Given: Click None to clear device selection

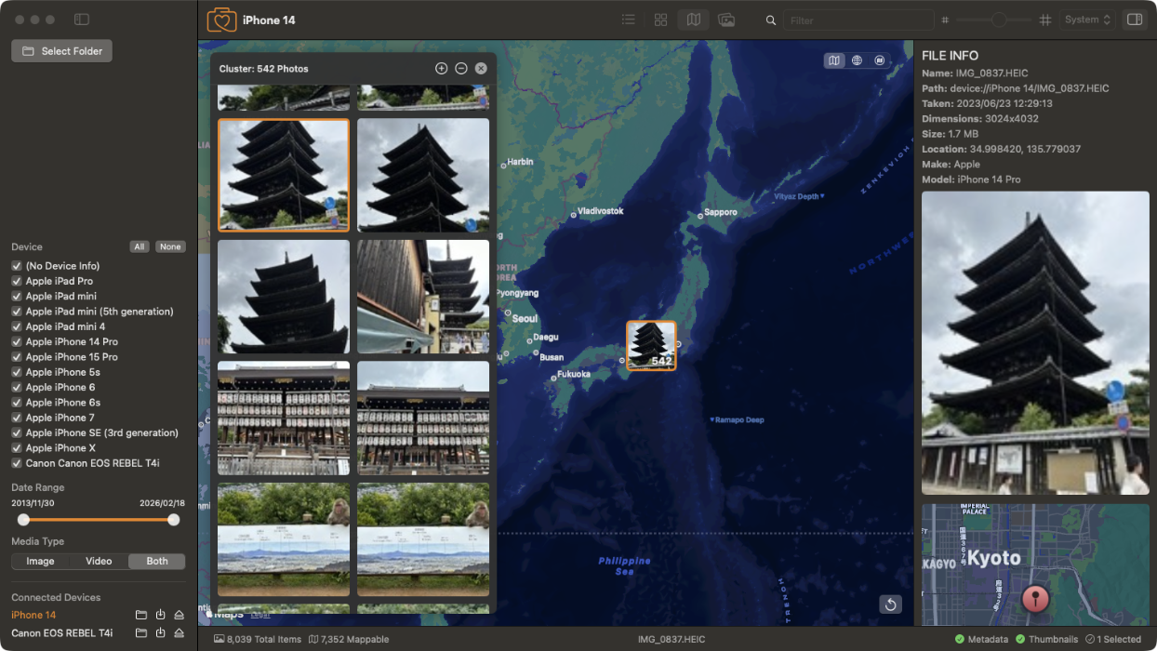Looking at the screenshot, I should pyautogui.click(x=170, y=246).
